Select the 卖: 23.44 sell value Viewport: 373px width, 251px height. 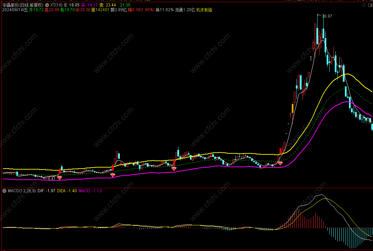click(x=108, y=5)
